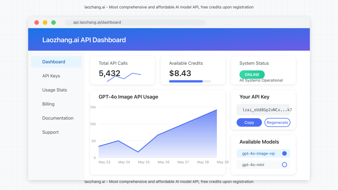Image resolution: width=338 pixels, height=190 pixels.
Task: Click the Available Credits progress bar
Action: pyautogui.click(x=190, y=81)
